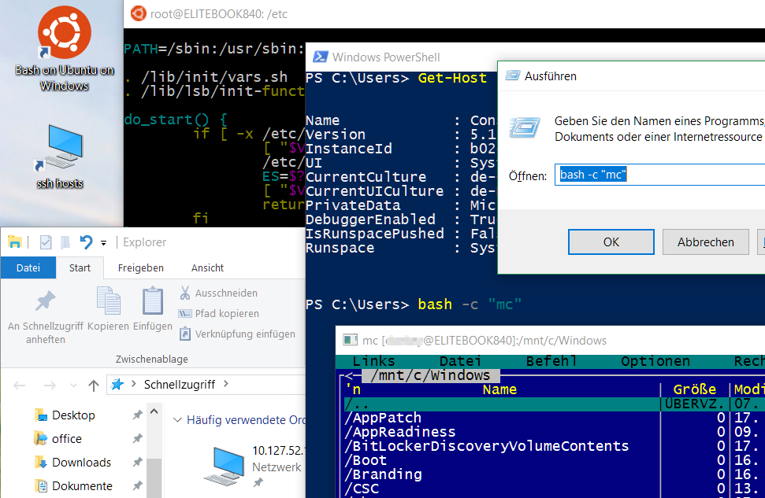Click Abbrechen in the Ausführen dialog
The image size is (765, 498).
[705, 242]
